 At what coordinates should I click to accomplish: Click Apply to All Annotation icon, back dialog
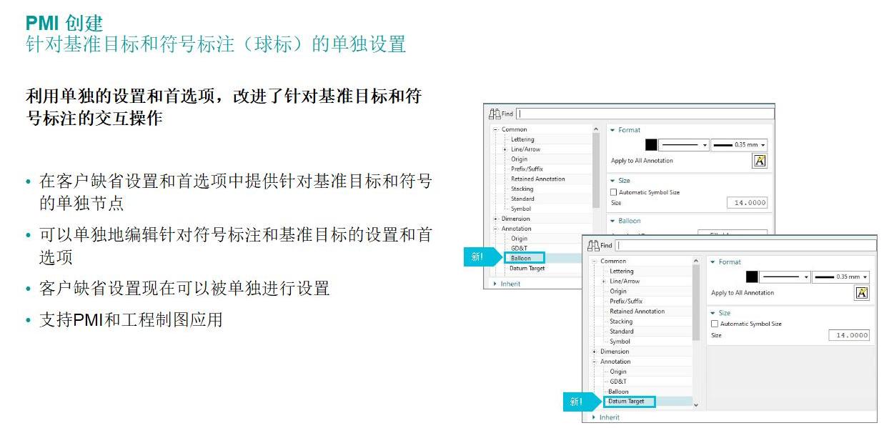coord(760,161)
